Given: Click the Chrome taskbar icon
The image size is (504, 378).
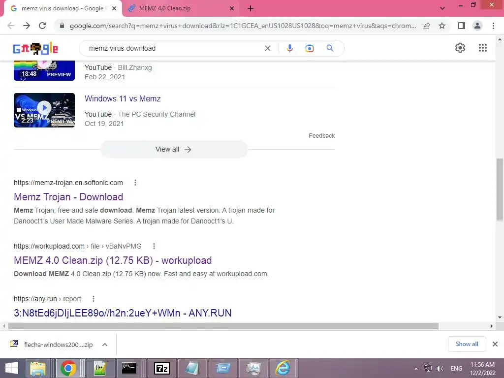Looking at the screenshot, I should click(68, 368).
